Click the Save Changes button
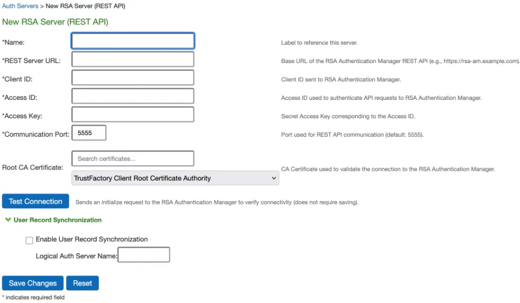Image resolution: width=520 pixels, height=303 pixels. pyautogui.click(x=33, y=283)
